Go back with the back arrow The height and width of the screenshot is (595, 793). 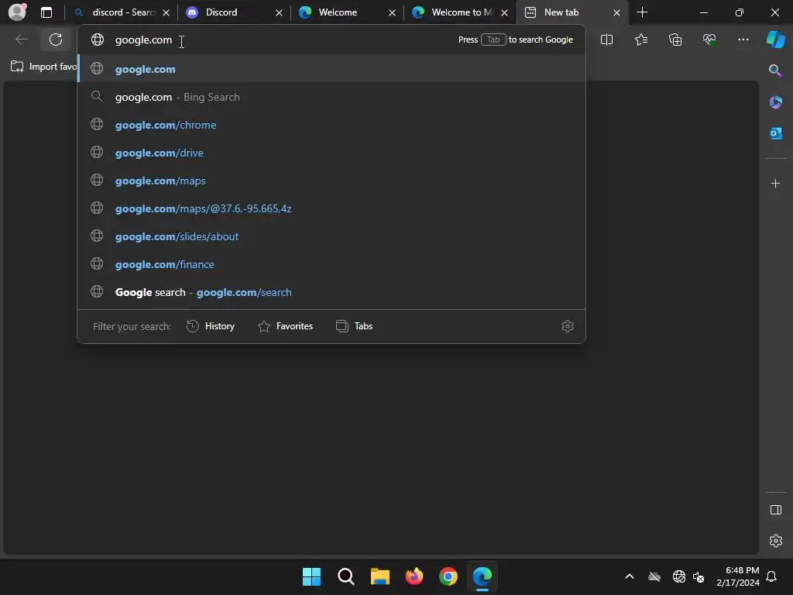pyautogui.click(x=21, y=40)
